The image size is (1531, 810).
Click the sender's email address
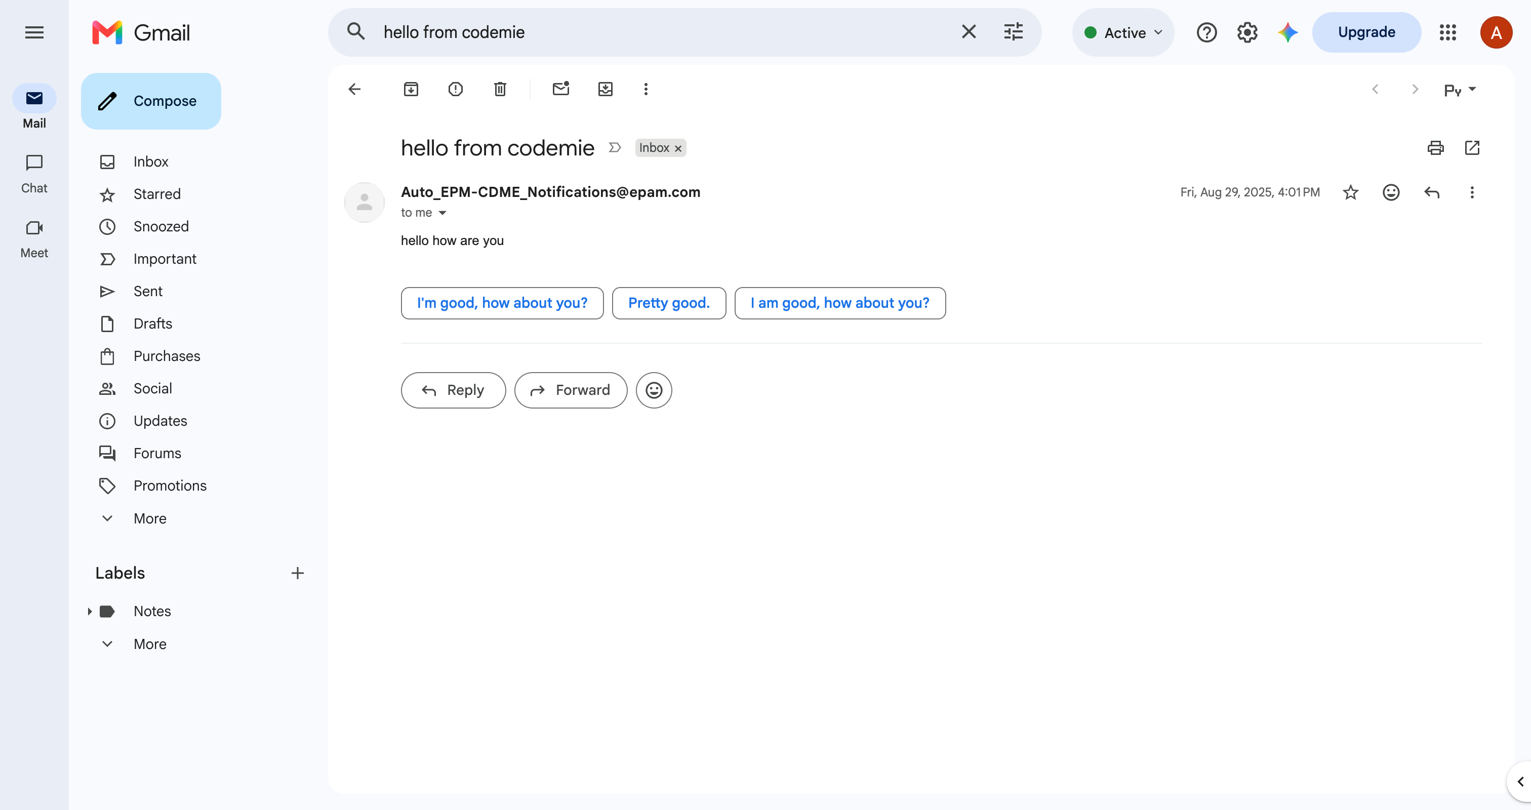(x=550, y=192)
